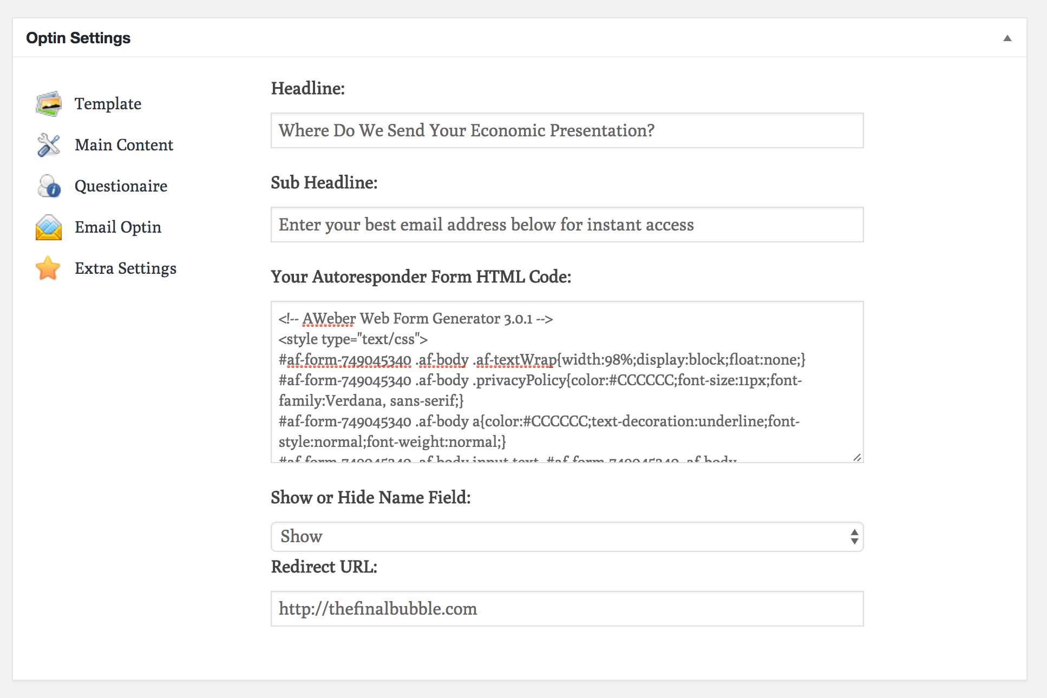Click the Questionaire info icon

[x=49, y=186]
